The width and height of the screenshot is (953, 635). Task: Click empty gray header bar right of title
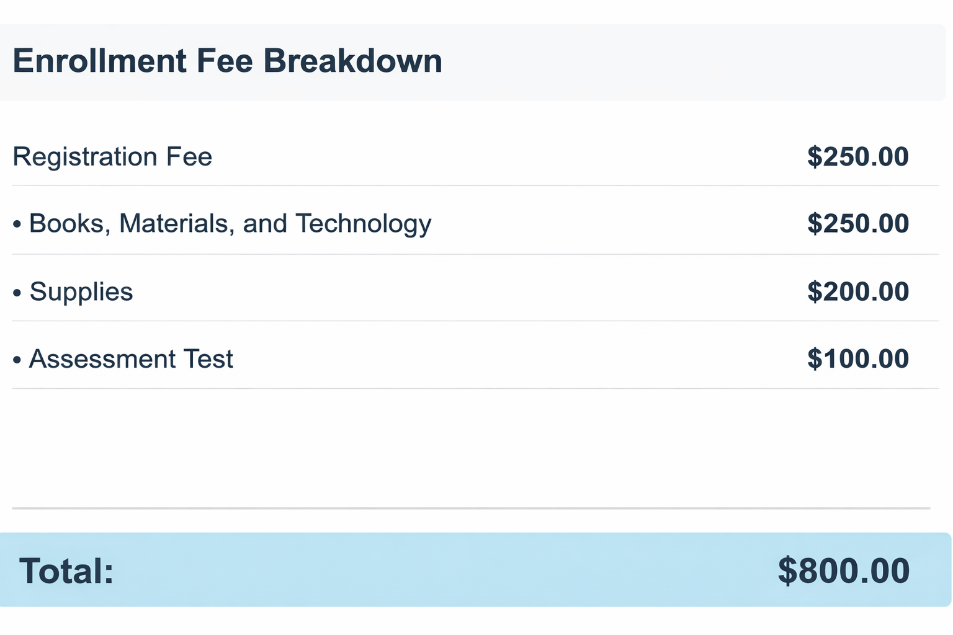682,62
